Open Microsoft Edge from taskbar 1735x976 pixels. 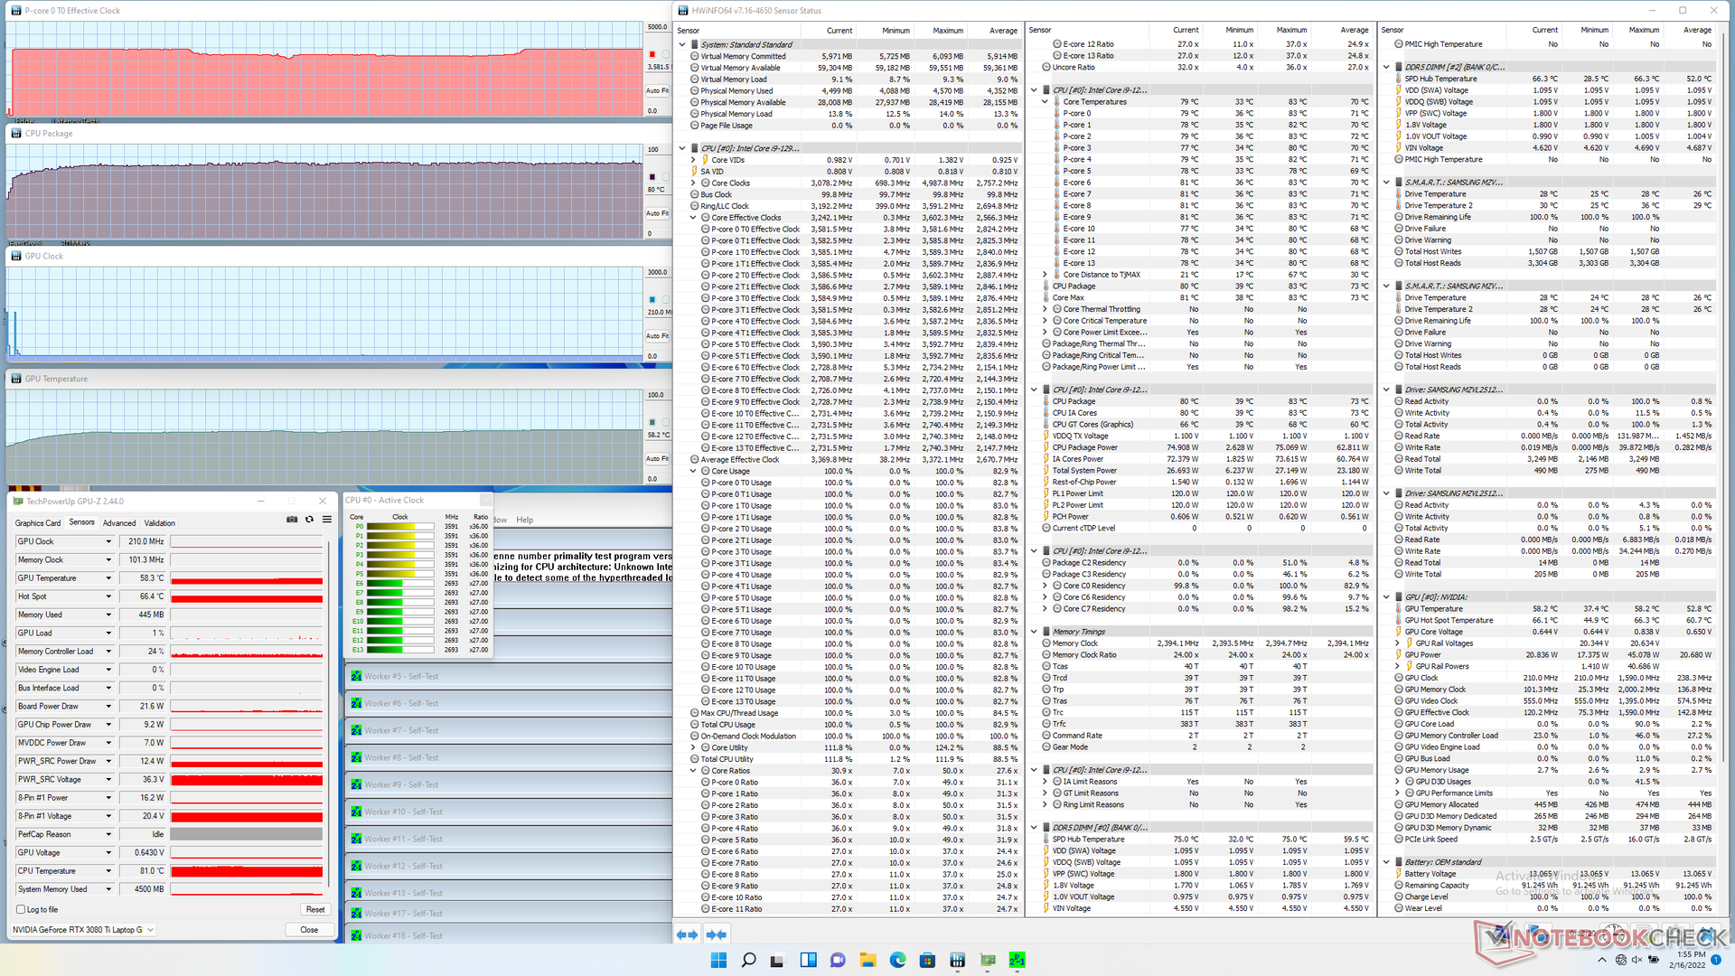pos(897,960)
